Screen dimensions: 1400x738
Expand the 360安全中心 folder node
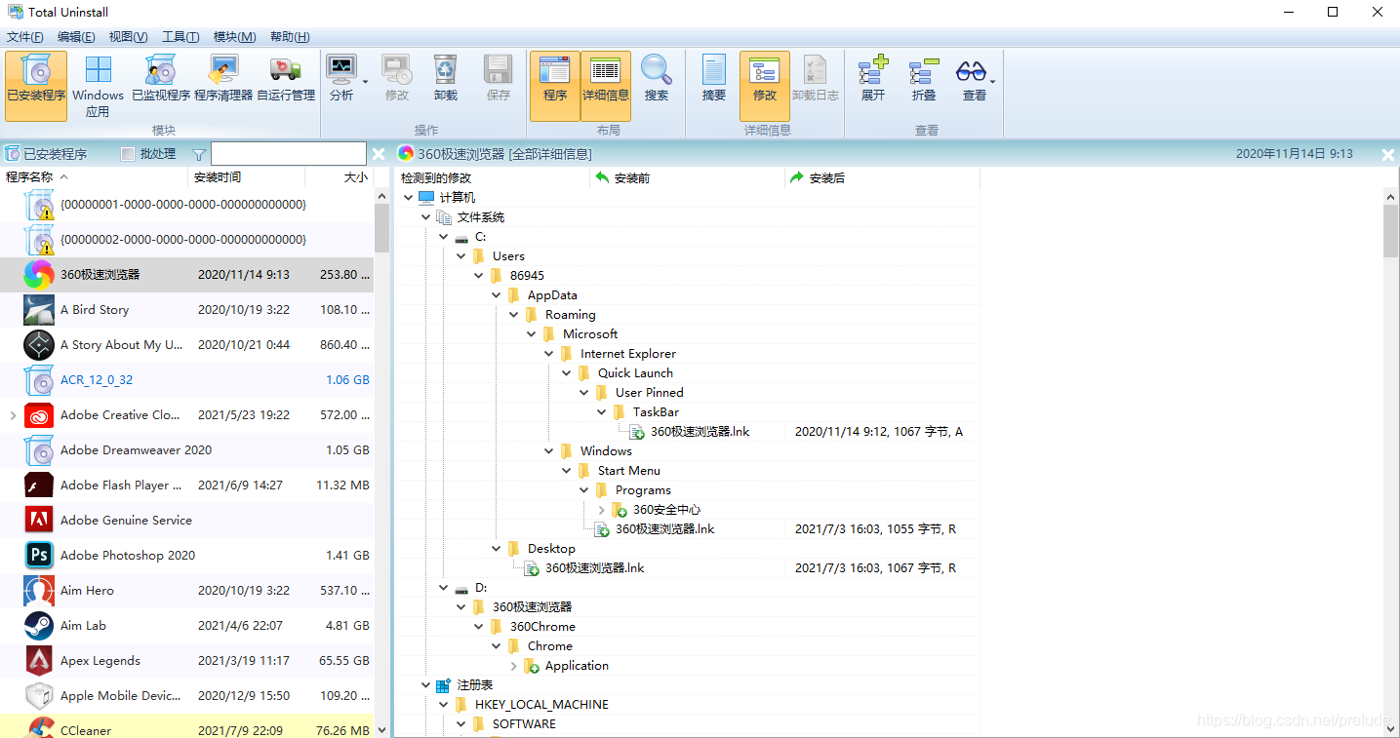pyautogui.click(x=601, y=510)
